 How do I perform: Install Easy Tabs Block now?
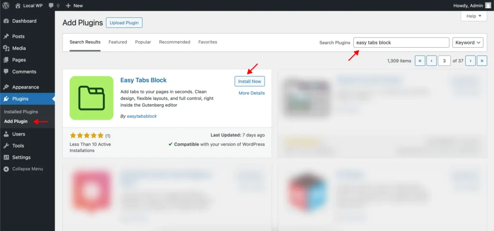[249, 82]
